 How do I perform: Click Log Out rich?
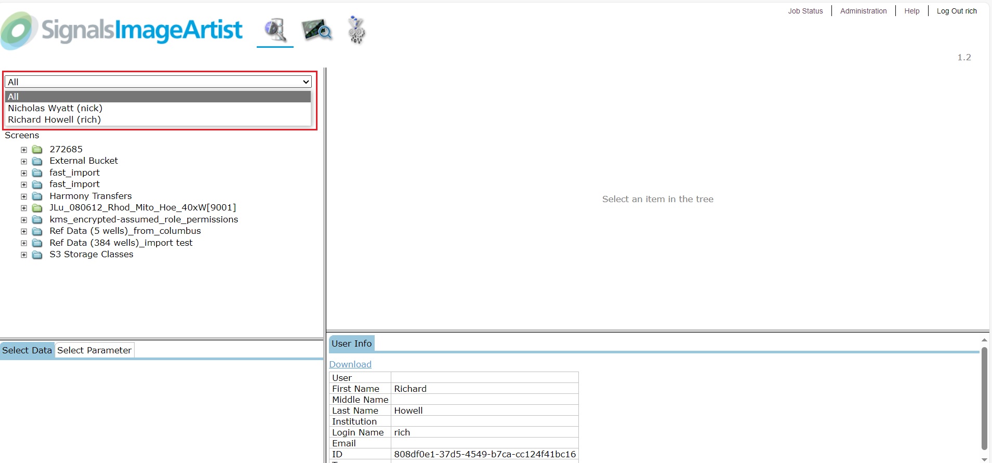[x=957, y=11]
